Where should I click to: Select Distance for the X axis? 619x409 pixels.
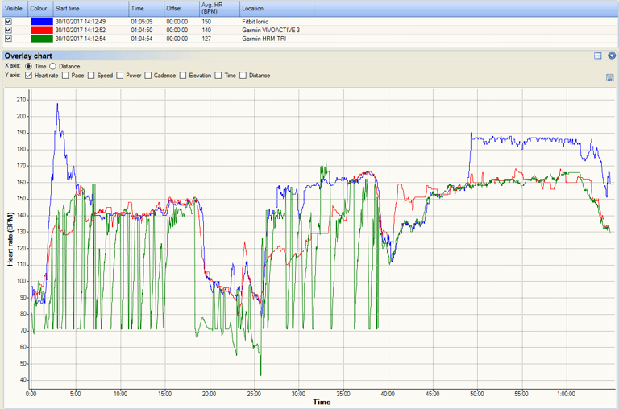(53, 66)
